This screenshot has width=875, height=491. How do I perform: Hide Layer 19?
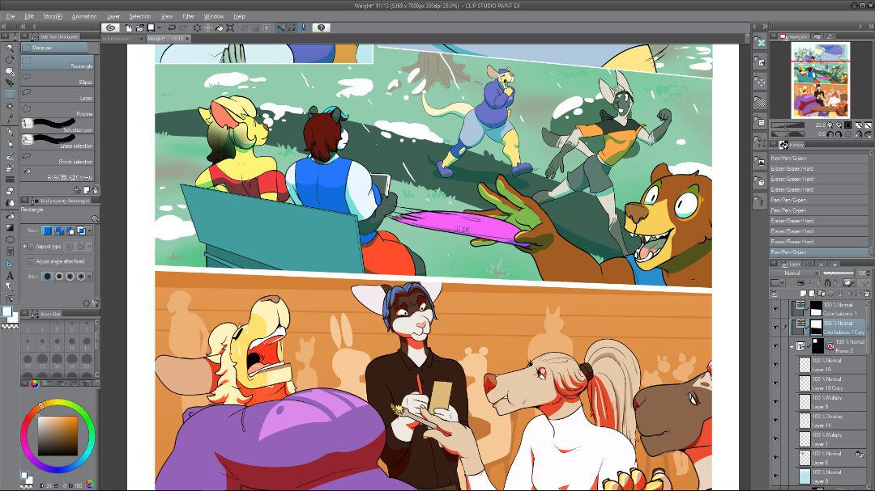pos(775,365)
